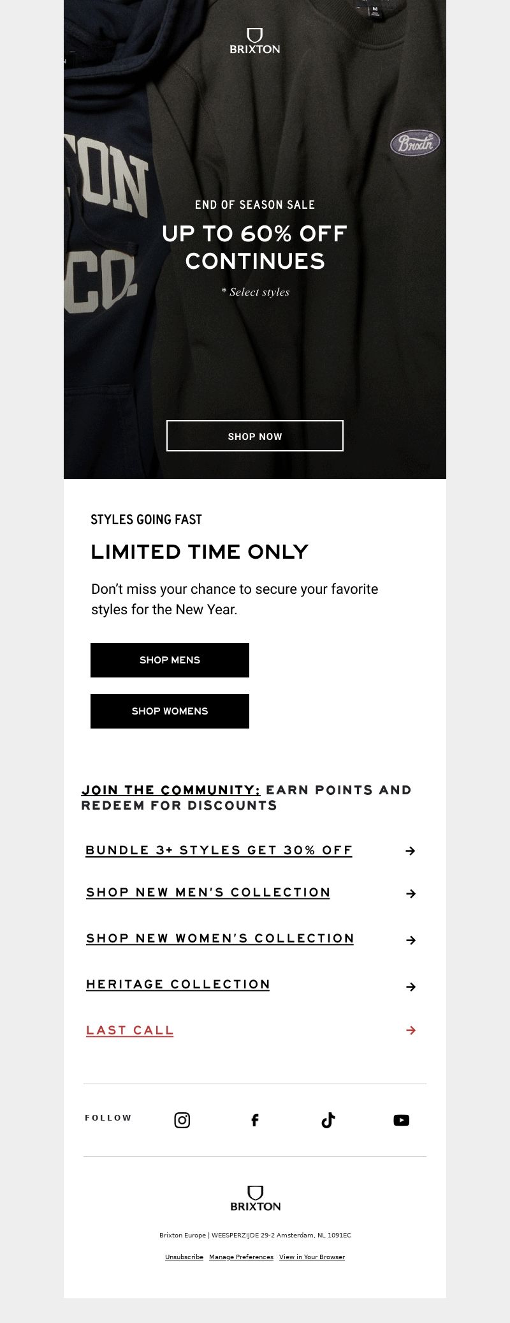Open the Facebook icon in Follow row

point(255,1120)
